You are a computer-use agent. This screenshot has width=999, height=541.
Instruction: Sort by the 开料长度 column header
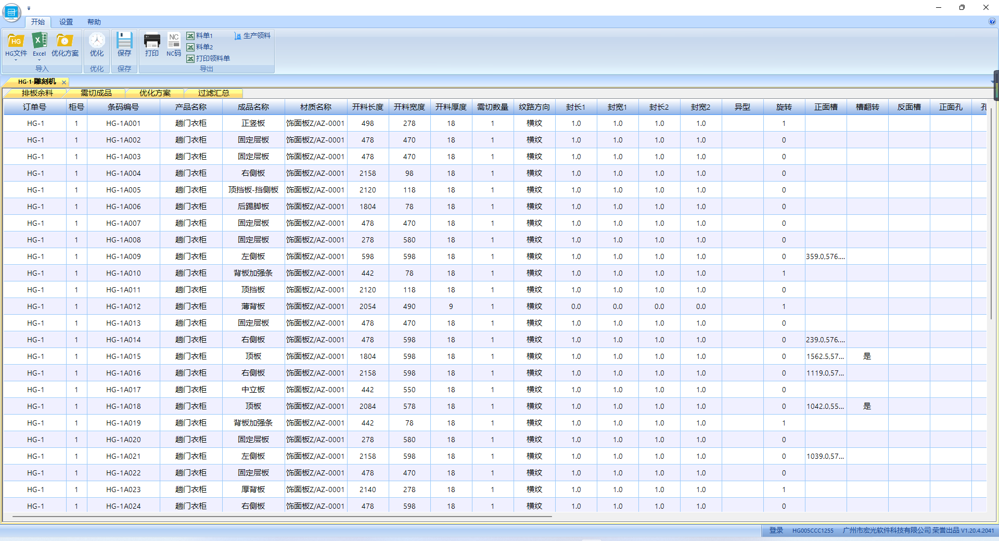click(x=368, y=107)
